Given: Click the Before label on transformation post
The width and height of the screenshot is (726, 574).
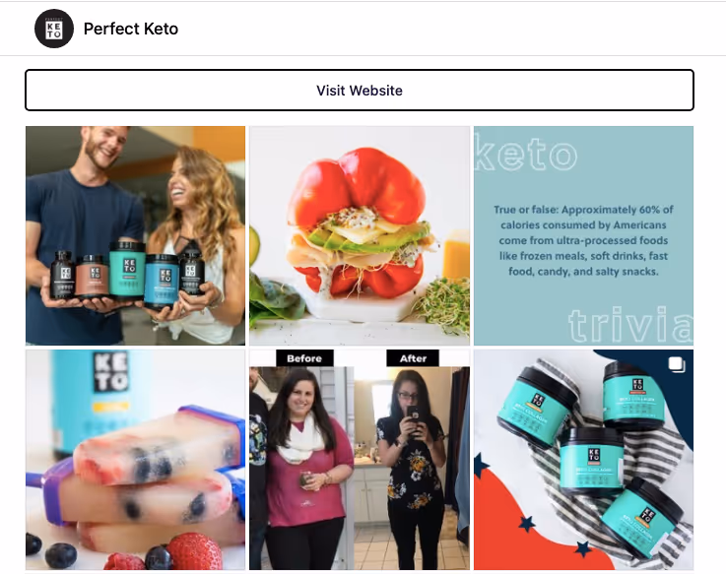Looking at the screenshot, I should point(304,358).
